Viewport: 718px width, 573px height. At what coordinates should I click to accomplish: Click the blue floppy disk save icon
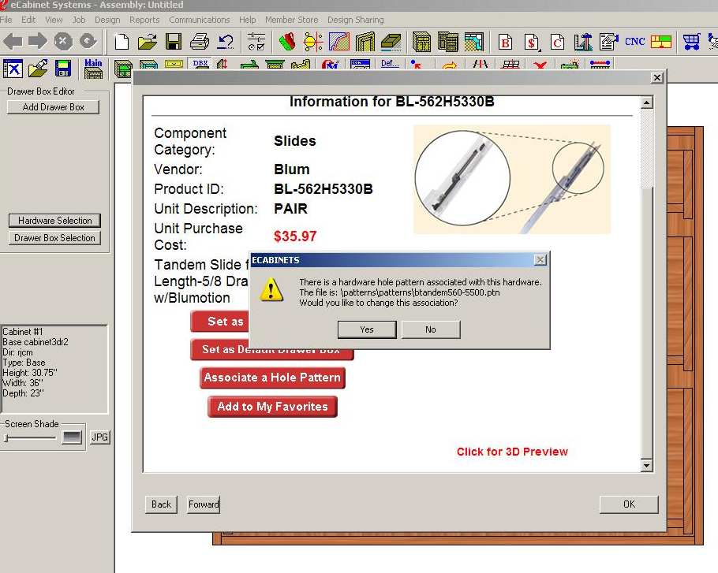coord(63,69)
